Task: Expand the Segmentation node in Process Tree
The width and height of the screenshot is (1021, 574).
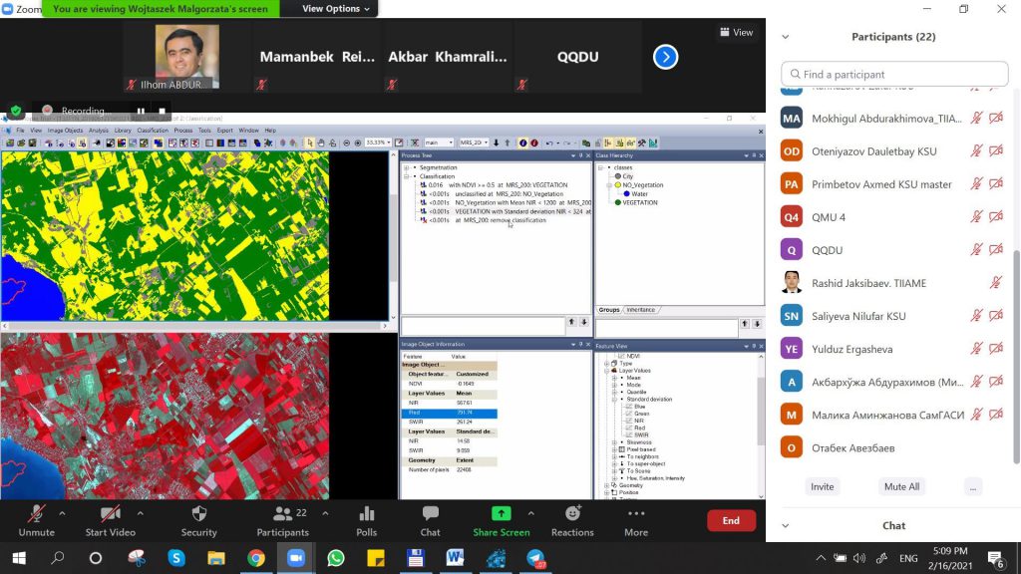Action: tap(407, 167)
